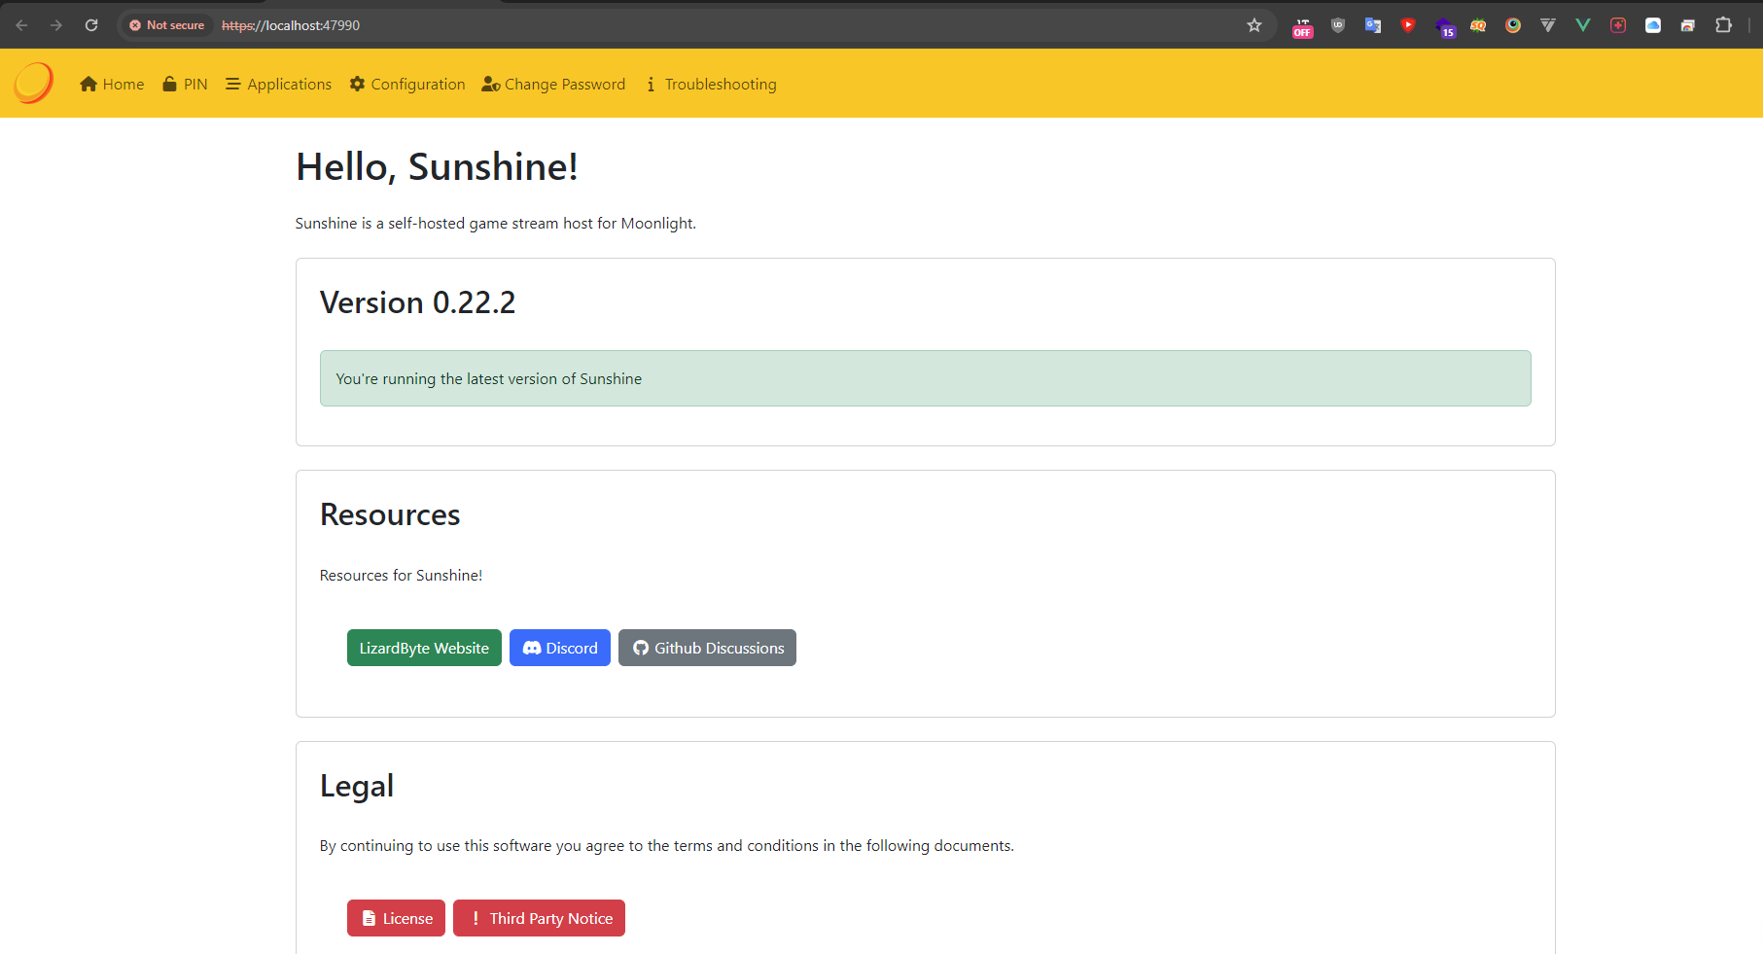Go to Troubleshooting
1763x954 pixels.
tap(711, 85)
